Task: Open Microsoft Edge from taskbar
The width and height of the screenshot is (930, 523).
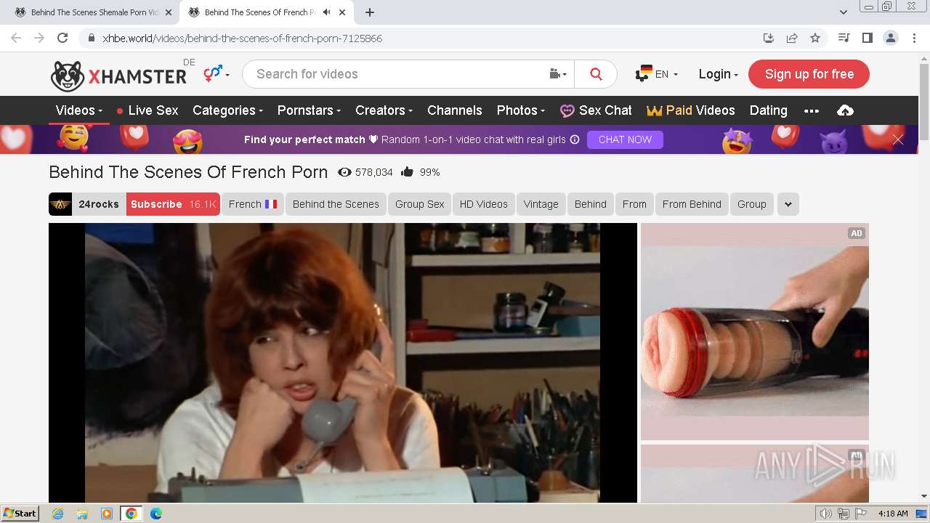Action: tap(156, 514)
